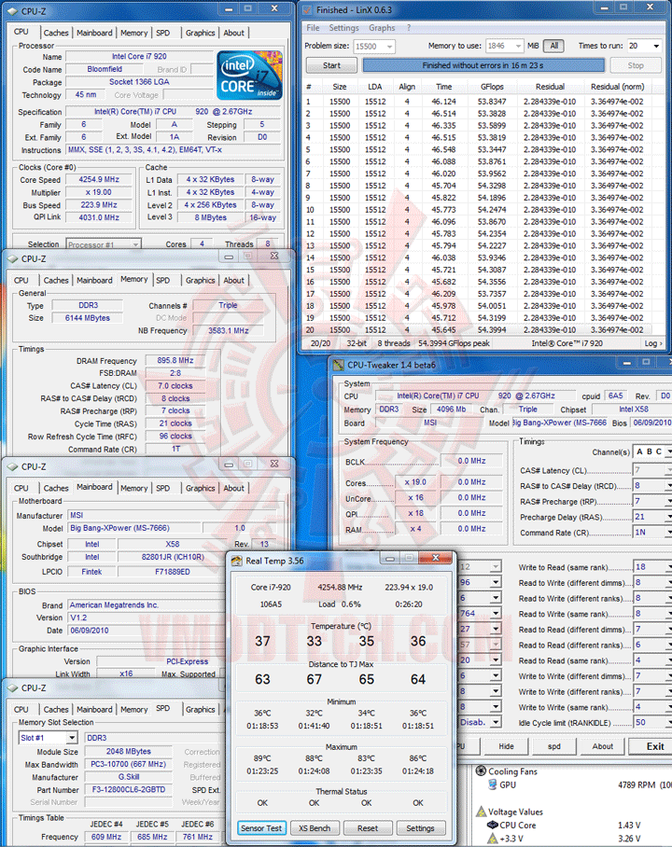Click XS Bench in Real Temp
The height and width of the screenshot is (847, 672).
coord(315,828)
